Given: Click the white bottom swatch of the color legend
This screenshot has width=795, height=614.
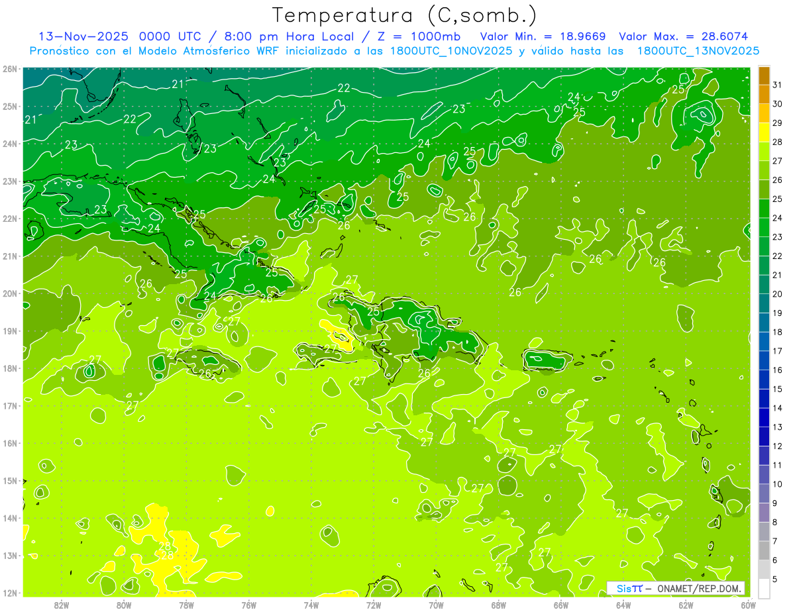Looking at the screenshot, I should click(765, 588).
